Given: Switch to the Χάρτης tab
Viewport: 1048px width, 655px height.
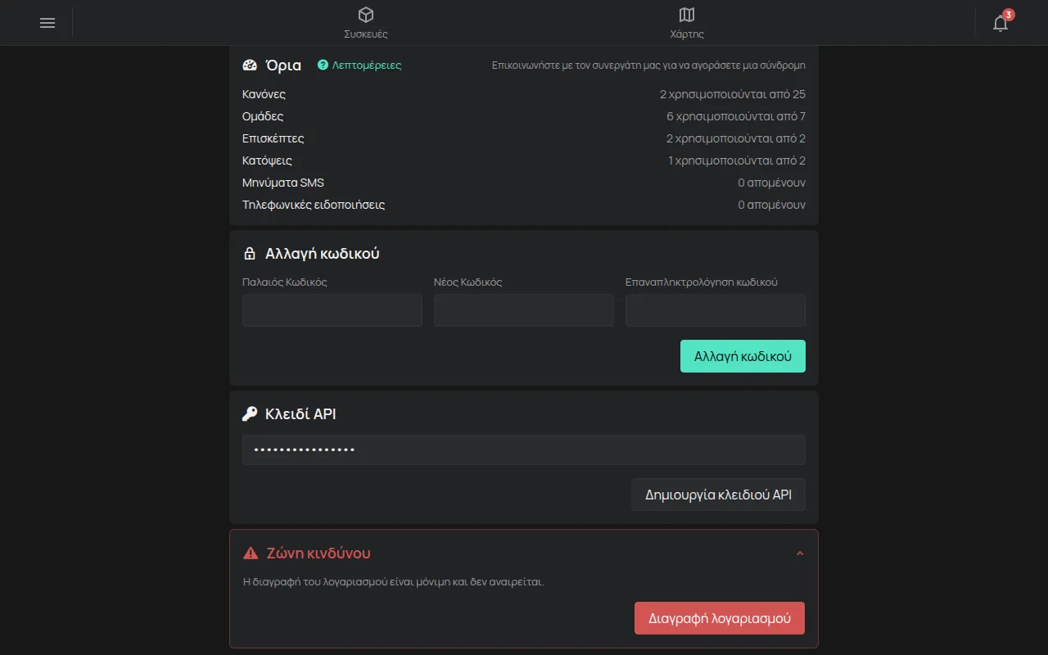Looking at the screenshot, I should [x=687, y=23].
